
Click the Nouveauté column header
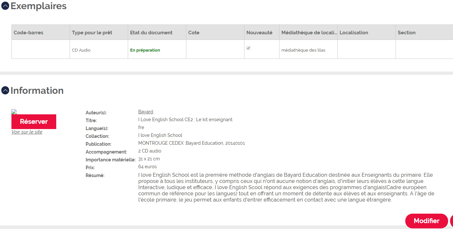[x=262, y=32]
